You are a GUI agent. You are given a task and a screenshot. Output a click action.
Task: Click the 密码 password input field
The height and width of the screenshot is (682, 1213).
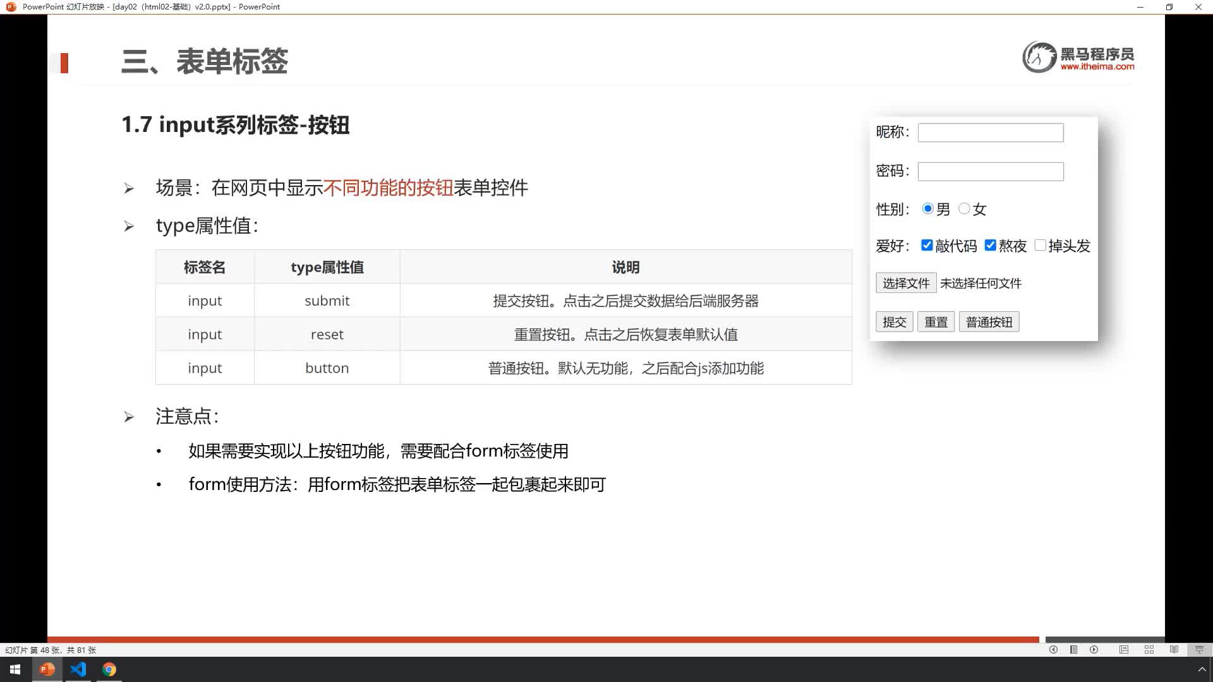(x=991, y=172)
